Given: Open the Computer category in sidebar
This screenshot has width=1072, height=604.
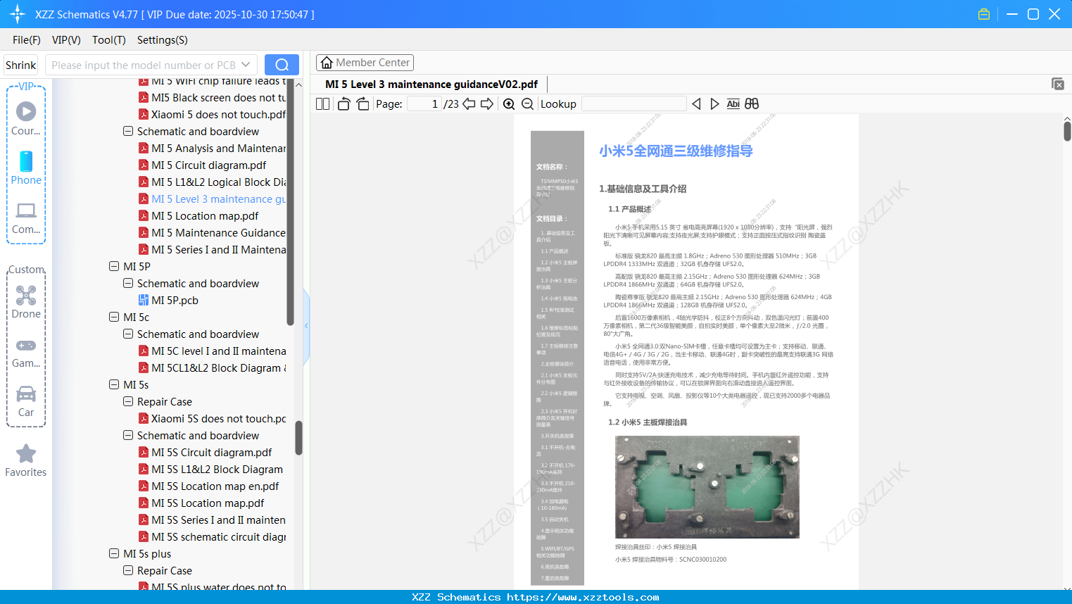Looking at the screenshot, I should 26,218.
